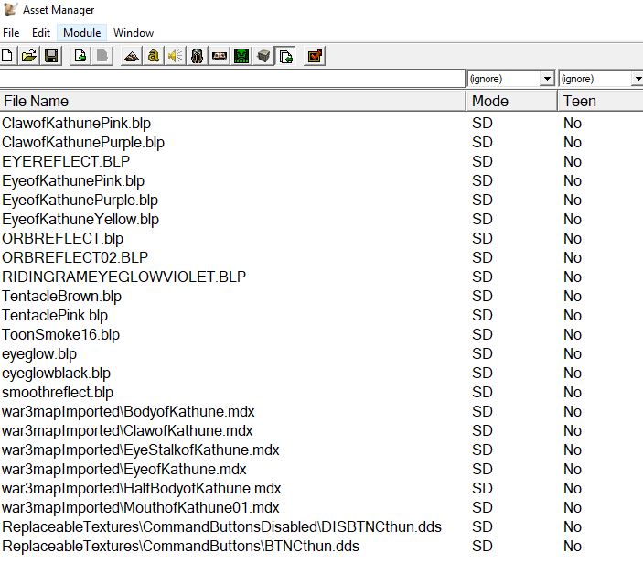The width and height of the screenshot is (643, 564).
Task: Select ORBREFLECT02.BLP file
Action: click(75, 258)
